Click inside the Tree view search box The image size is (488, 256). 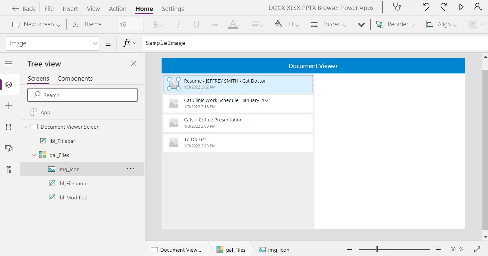point(82,95)
